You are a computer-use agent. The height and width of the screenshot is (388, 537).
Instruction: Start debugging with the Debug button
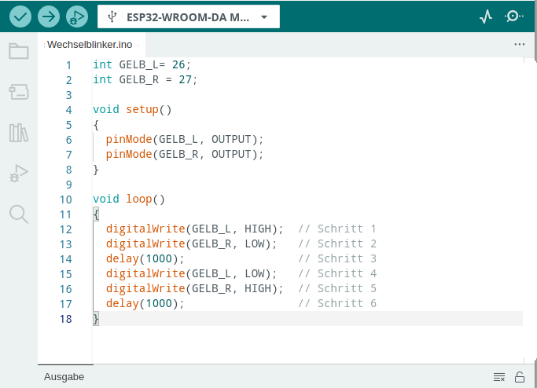[76, 16]
